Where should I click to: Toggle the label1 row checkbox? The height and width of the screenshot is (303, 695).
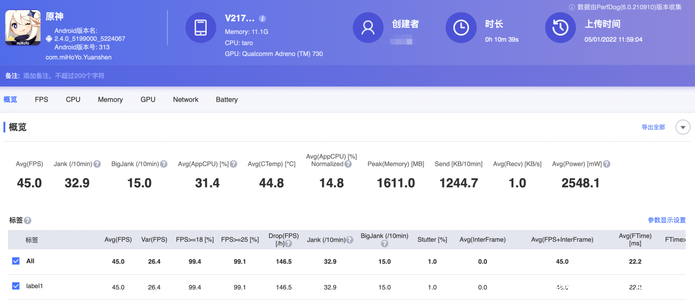16,286
